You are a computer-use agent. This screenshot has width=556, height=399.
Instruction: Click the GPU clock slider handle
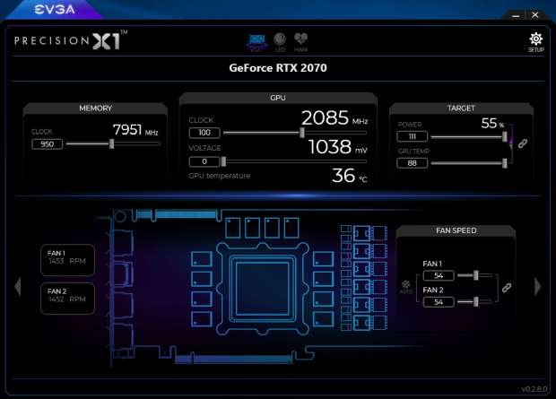coord(302,133)
